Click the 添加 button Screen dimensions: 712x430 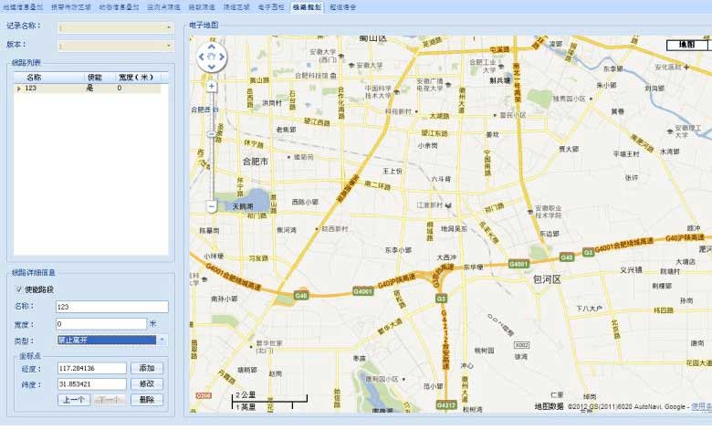[147, 368]
